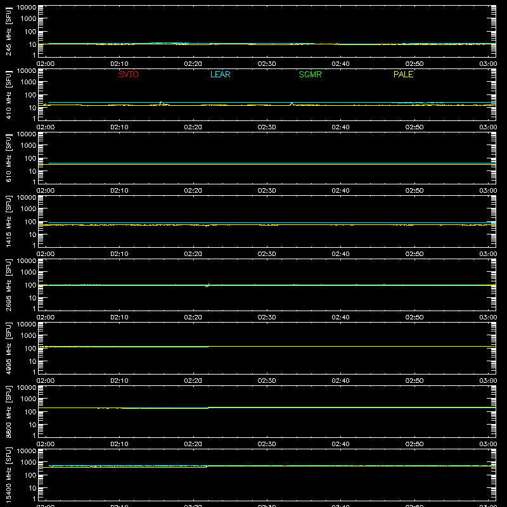Click the cyan LEAR station label

220,74
